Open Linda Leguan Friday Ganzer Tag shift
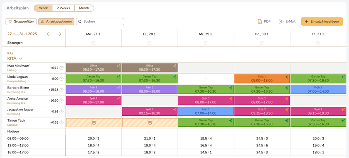The width and height of the screenshot is (349, 158). click(318, 79)
